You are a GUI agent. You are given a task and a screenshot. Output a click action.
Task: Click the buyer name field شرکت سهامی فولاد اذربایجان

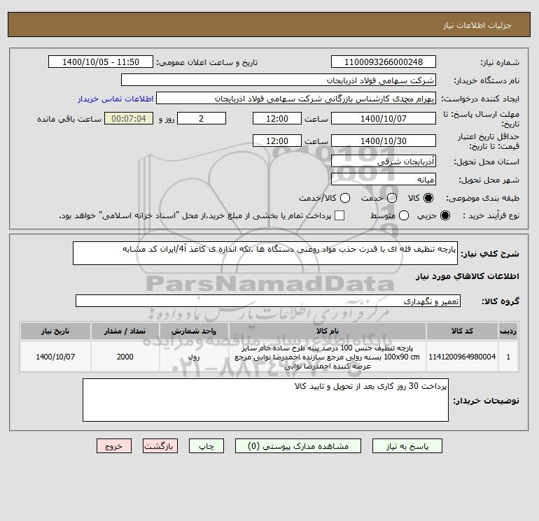coord(279,80)
